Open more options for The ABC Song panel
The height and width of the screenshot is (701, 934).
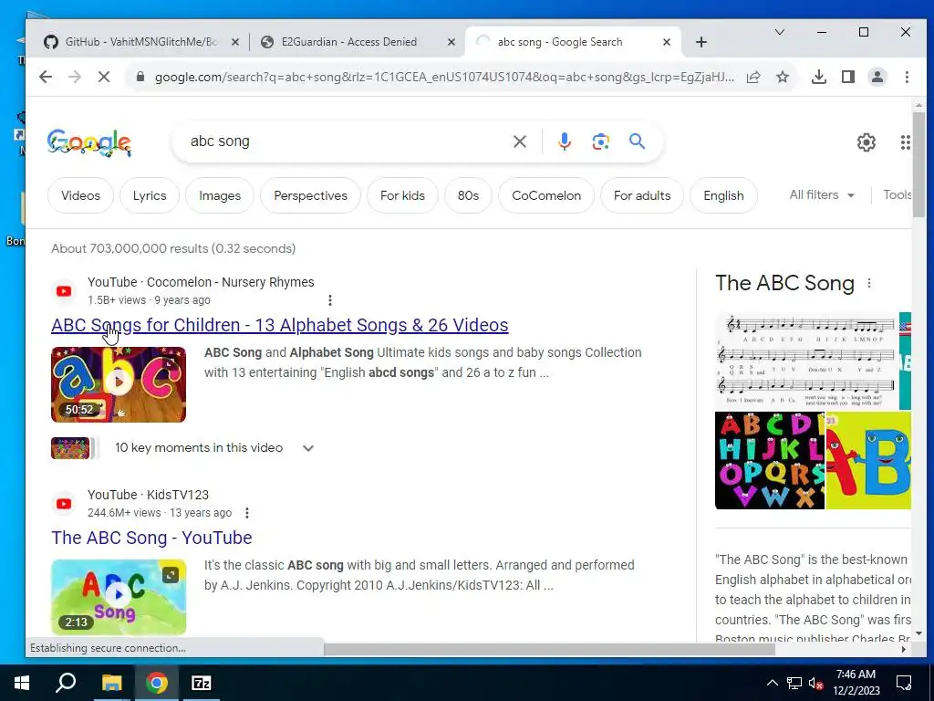869,283
